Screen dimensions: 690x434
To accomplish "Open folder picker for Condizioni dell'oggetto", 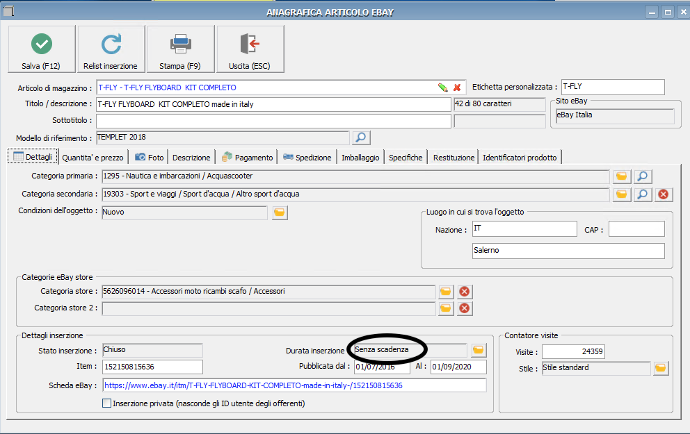I will point(280,212).
